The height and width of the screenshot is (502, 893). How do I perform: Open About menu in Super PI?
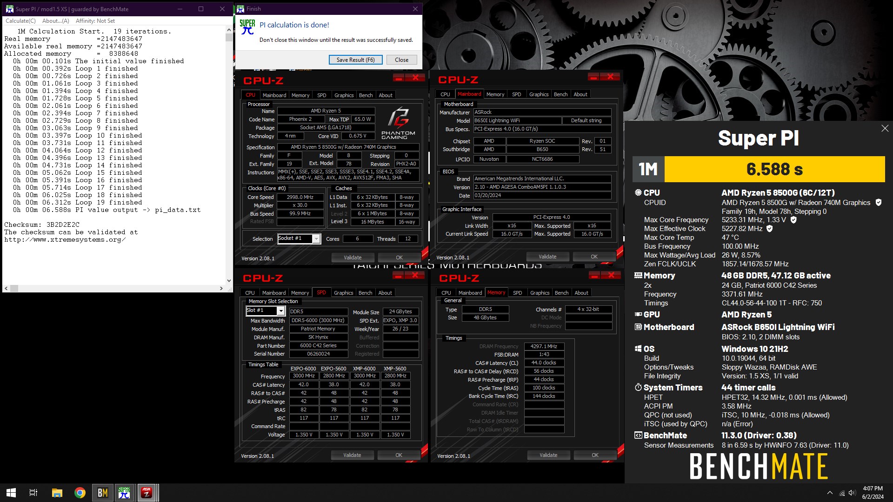[55, 21]
